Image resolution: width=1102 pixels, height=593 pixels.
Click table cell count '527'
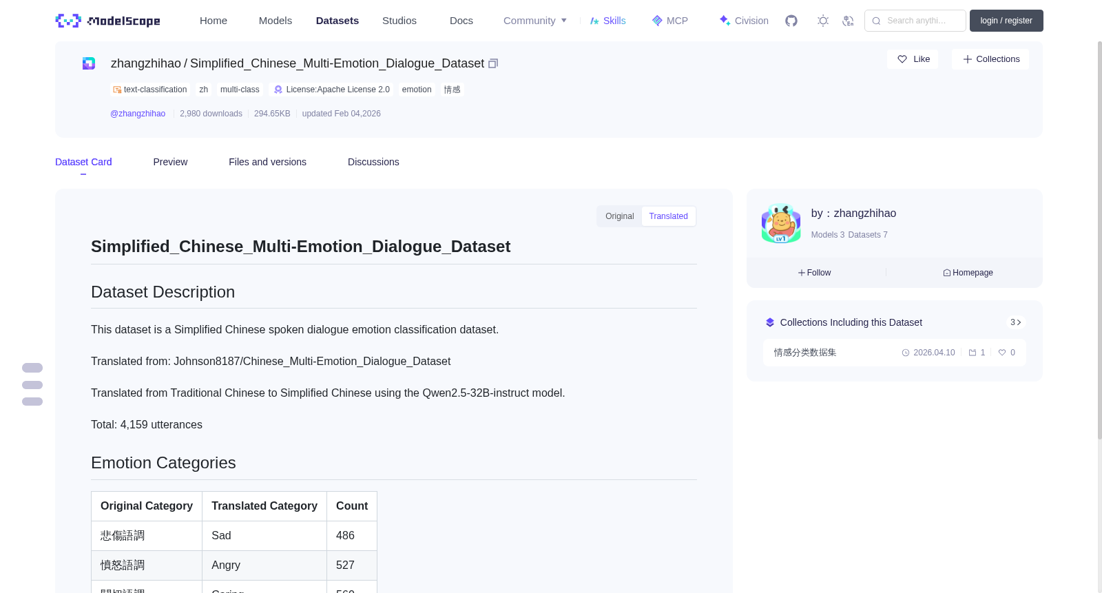pos(352,565)
